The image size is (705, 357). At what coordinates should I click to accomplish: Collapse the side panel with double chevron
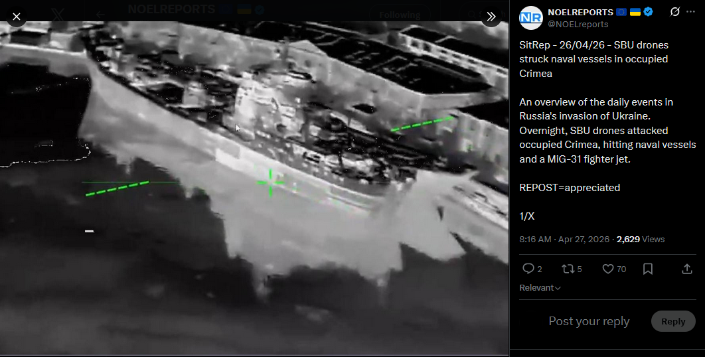click(x=491, y=17)
